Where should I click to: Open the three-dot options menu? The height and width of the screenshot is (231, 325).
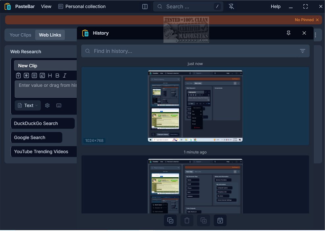click(x=315, y=35)
